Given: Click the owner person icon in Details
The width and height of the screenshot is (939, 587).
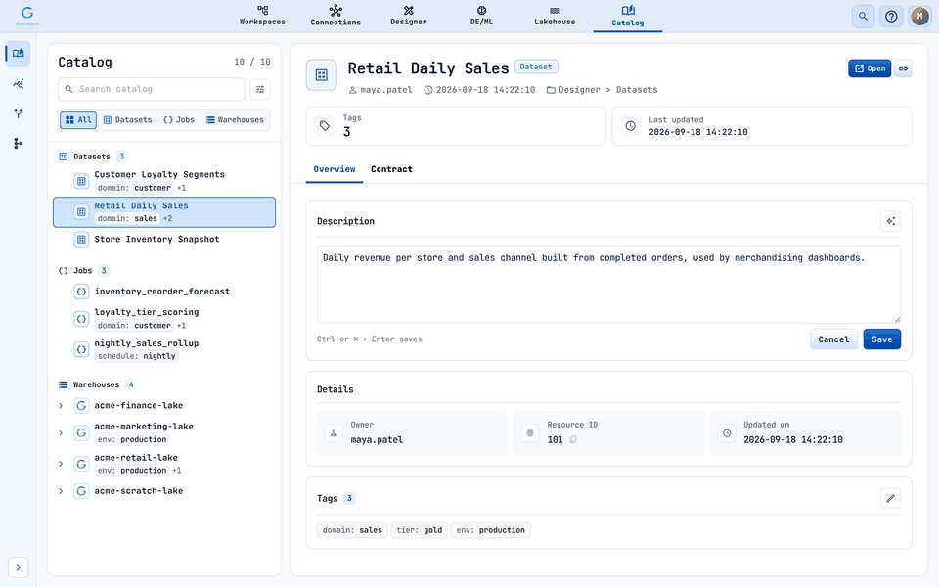Looking at the screenshot, I should [334, 433].
